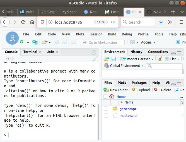Open the View menu
This screenshot has width=186, height=142.
(66, 34)
